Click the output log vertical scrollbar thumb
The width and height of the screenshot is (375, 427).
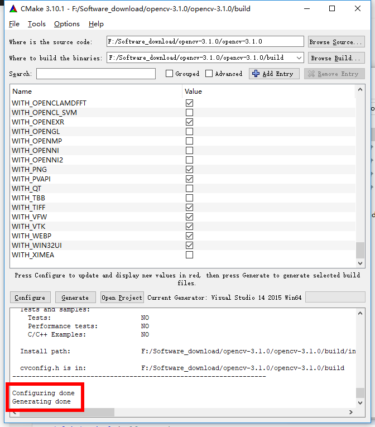(x=360, y=393)
